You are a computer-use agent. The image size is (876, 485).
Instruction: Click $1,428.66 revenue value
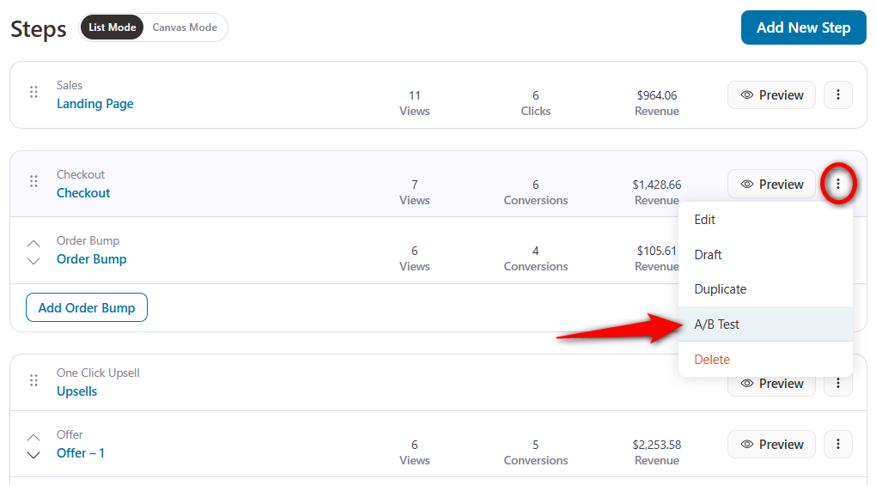657,185
